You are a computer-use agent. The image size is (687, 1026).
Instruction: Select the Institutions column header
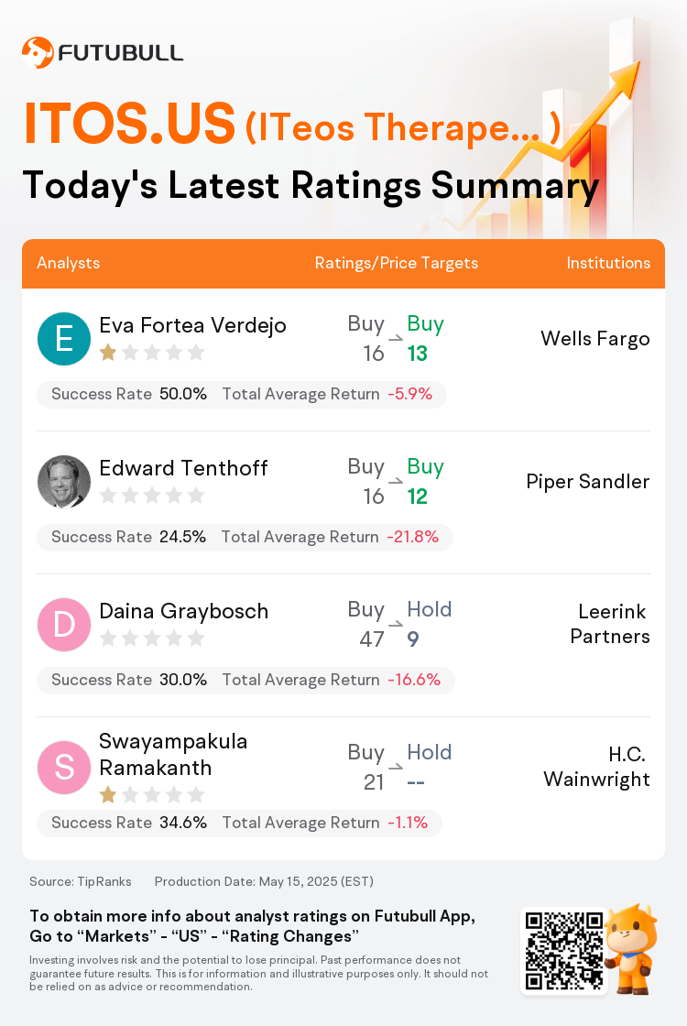click(608, 263)
